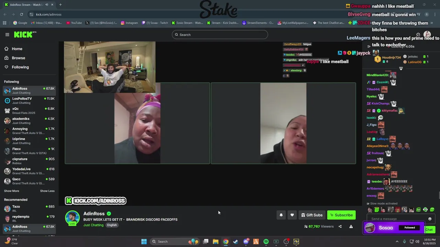Open Browse in Kick sidebar
The image size is (440, 247).
[x=18, y=58]
